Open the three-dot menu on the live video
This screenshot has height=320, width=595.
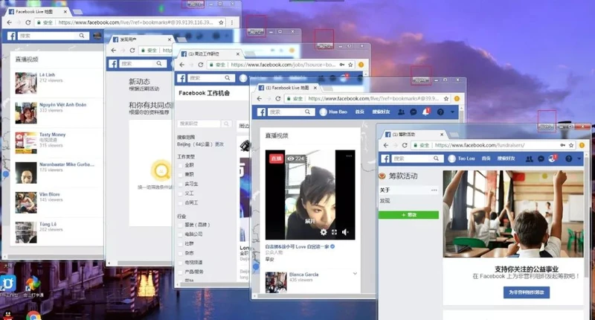(349, 156)
